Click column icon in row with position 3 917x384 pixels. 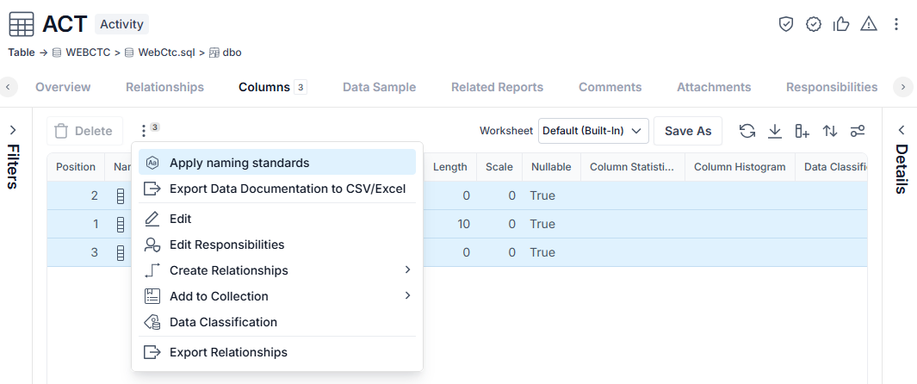click(x=121, y=253)
